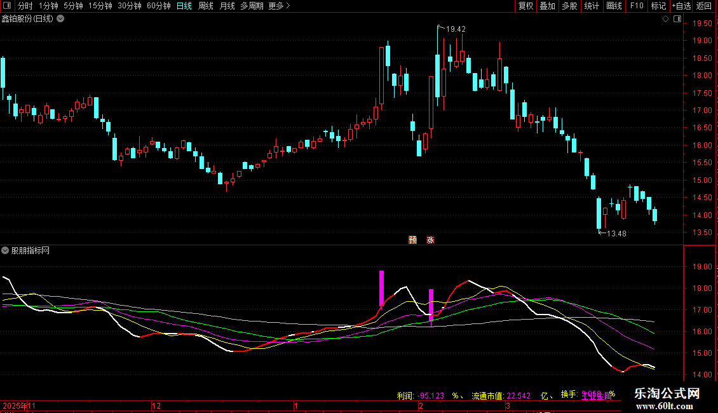The width and height of the screenshot is (718, 413).
Task: Click the 股朋指标网 indicator title
Action: (x=30, y=250)
